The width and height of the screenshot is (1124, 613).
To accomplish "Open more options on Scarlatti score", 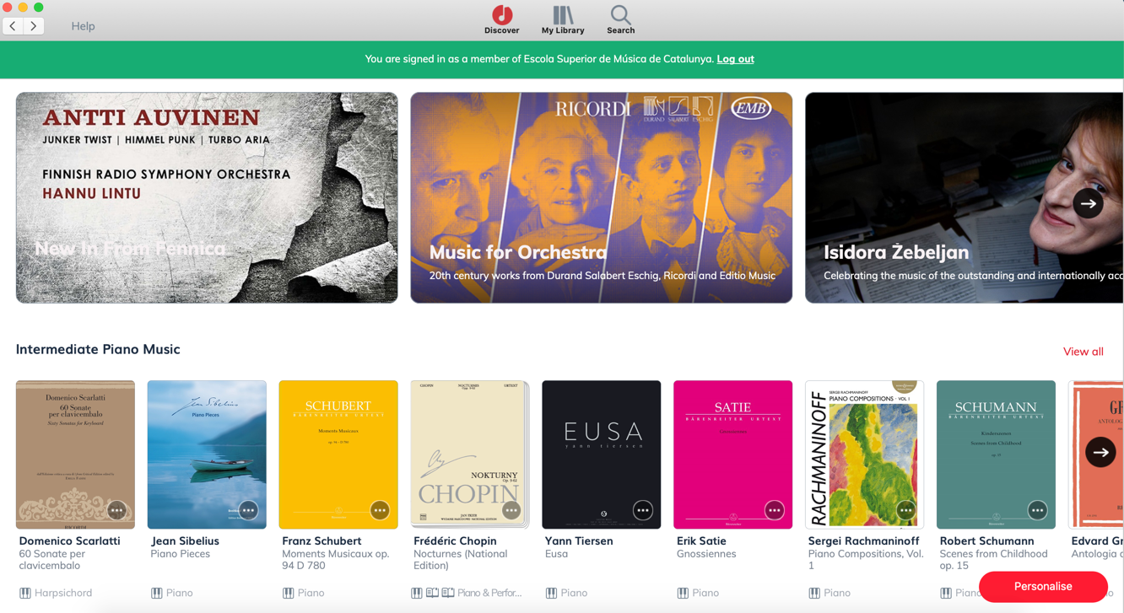I will 116,510.
